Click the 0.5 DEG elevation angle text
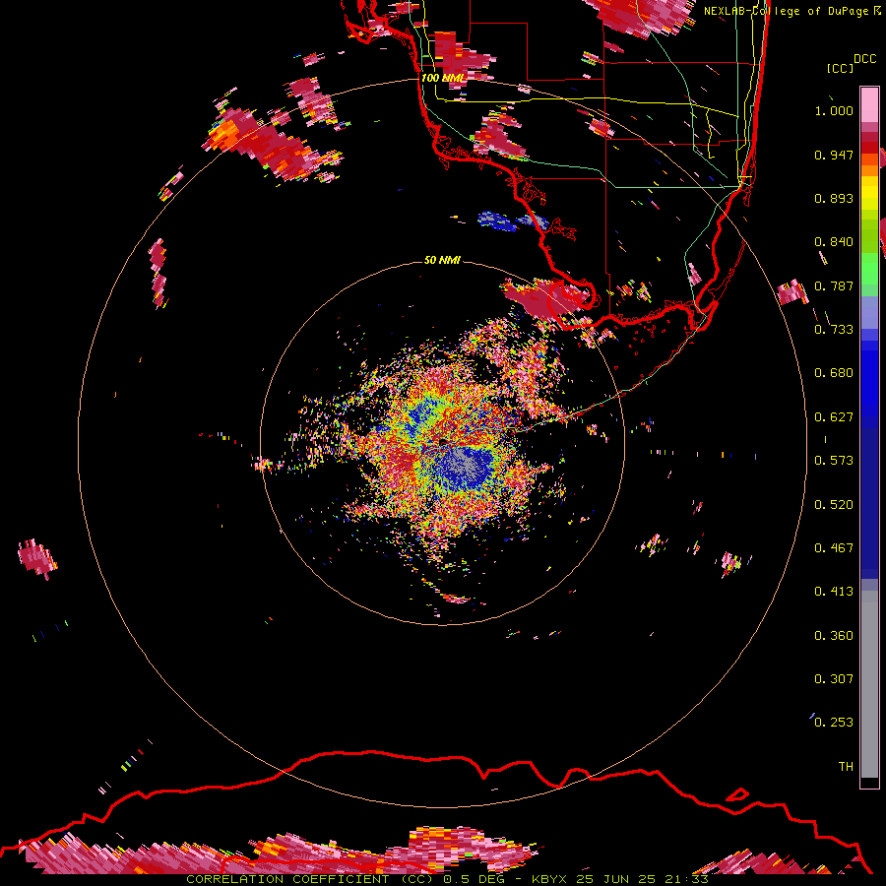This screenshot has width=886, height=886. pyautogui.click(x=474, y=879)
